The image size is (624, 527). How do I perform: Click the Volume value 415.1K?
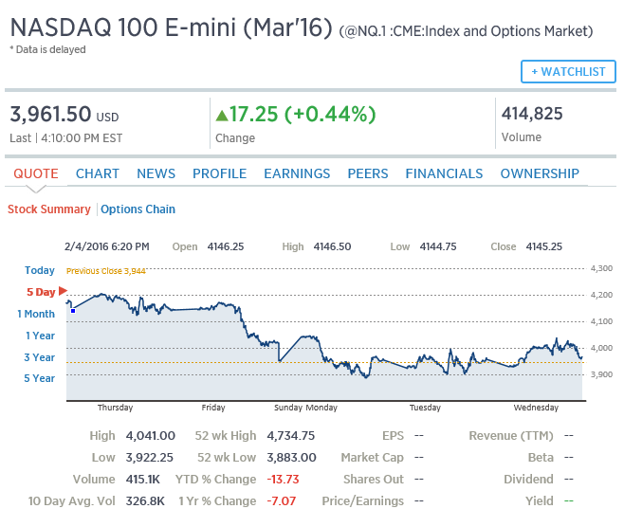click(x=143, y=480)
